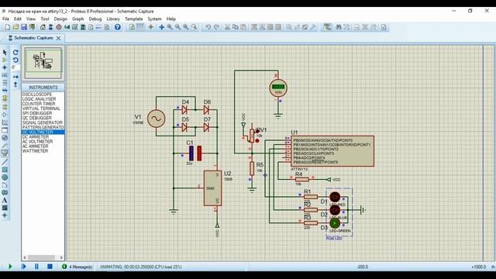
Task: Zoom out with the magnifier minus icon
Action: point(177,27)
